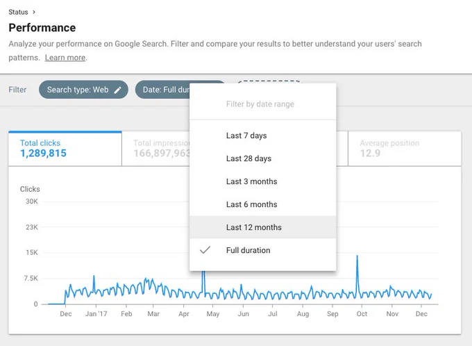
Task: Click the Apr x-axis label
Action: coord(184,314)
